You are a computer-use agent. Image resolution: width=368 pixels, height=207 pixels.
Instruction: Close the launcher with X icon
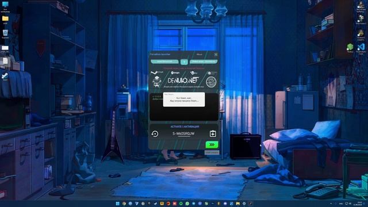point(216,54)
